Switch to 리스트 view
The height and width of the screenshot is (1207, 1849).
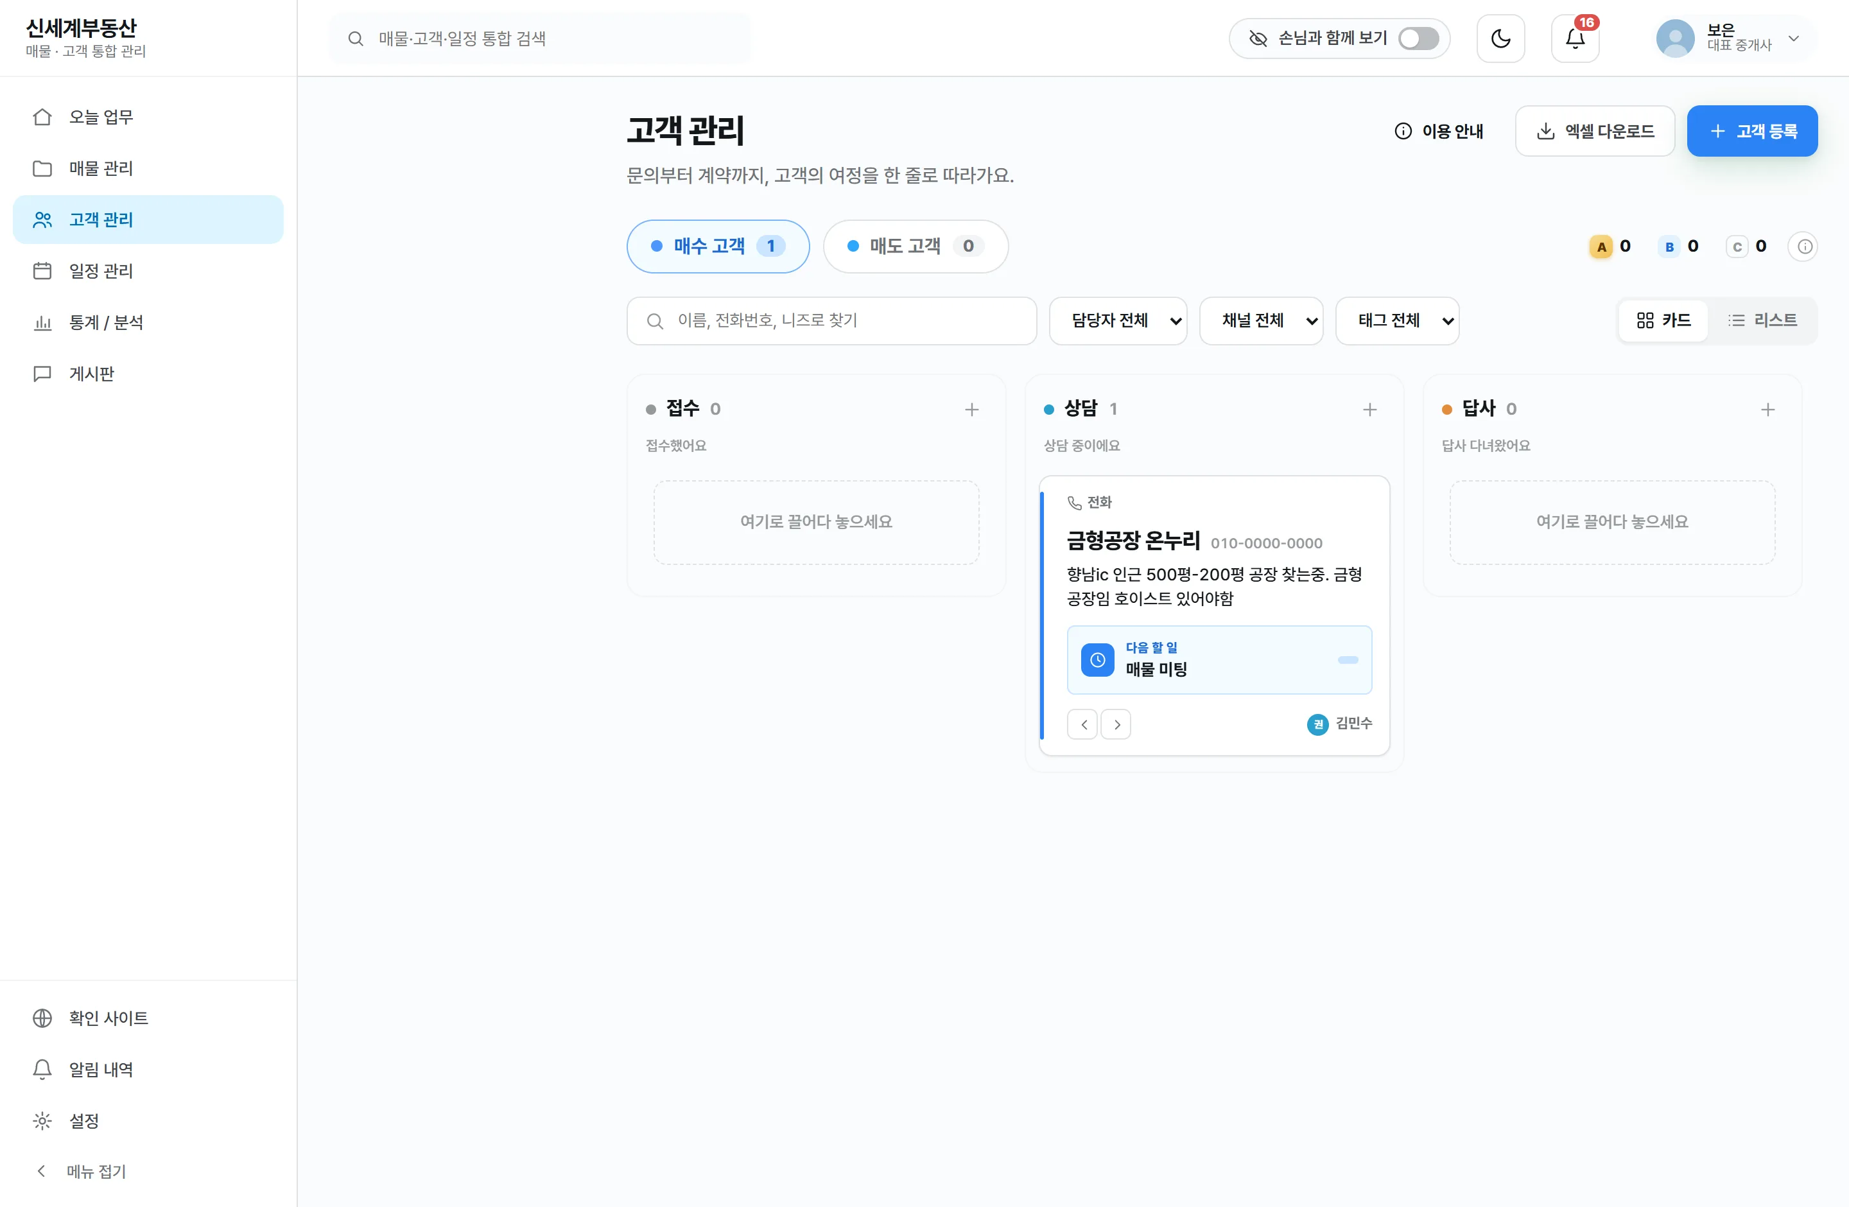(x=1762, y=320)
